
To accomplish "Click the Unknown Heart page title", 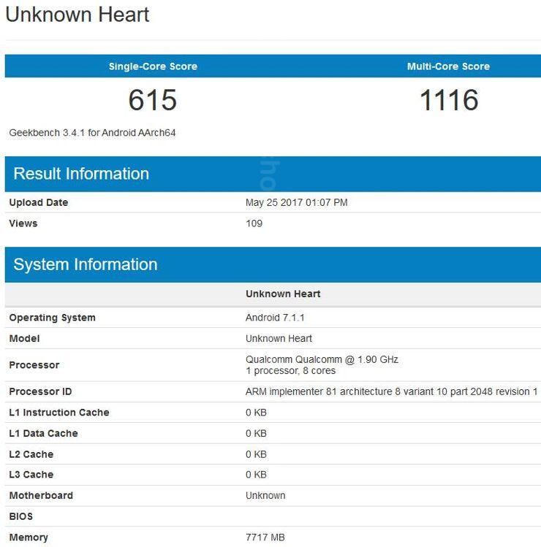I will point(77,15).
